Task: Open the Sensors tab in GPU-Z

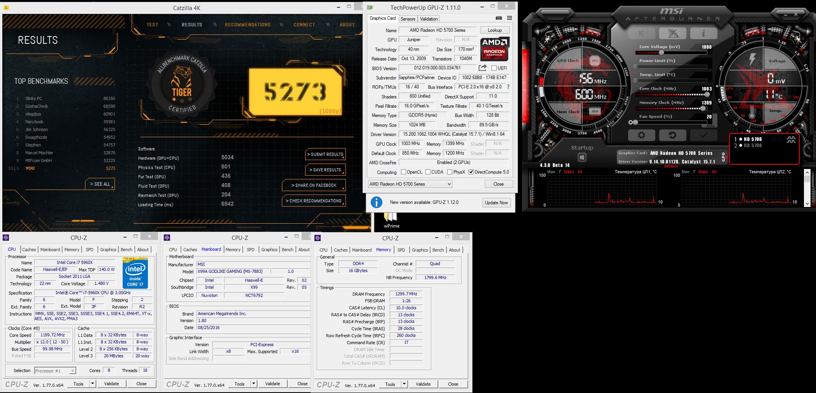Action: tap(408, 19)
